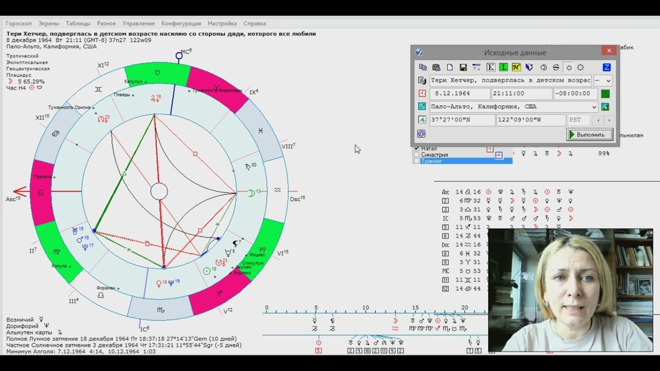
Task: Click the blue clock icon in Синастрия row
Action: click(499, 155)
